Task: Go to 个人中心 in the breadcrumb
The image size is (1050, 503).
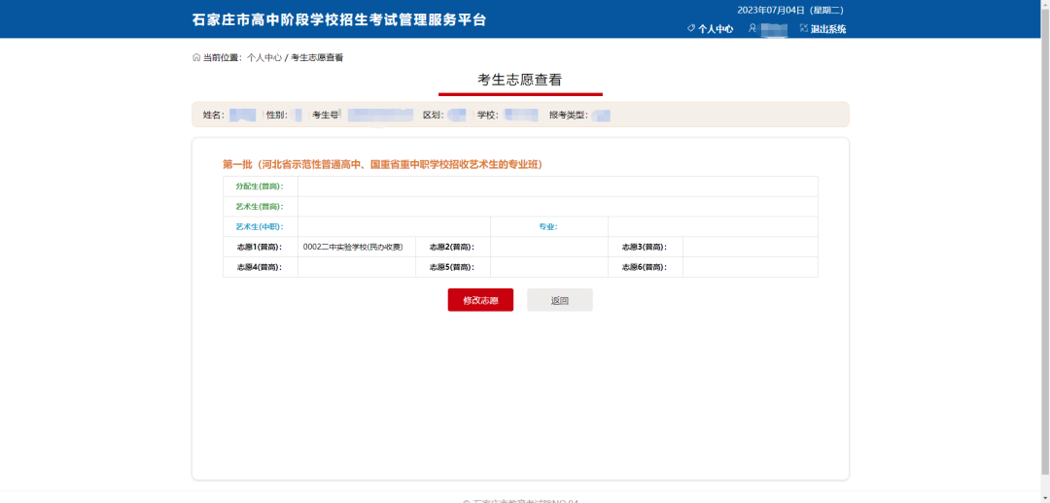Action: tap(263, 57)
